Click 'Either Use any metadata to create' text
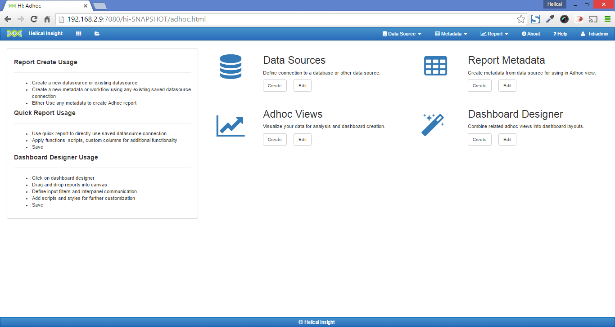This screenshot has height=327, width=615. [84, 103]
